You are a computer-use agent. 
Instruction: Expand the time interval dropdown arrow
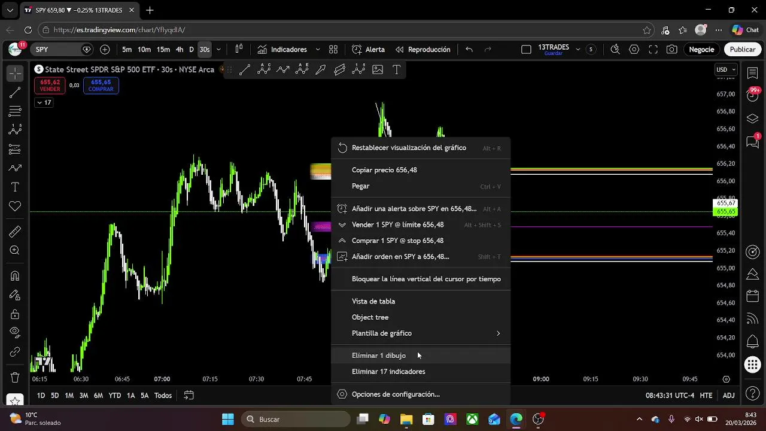point(218,50)
